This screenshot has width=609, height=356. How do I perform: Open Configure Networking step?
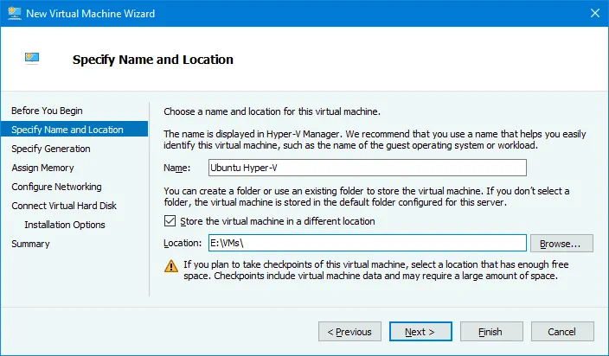(x=56, y=187)
